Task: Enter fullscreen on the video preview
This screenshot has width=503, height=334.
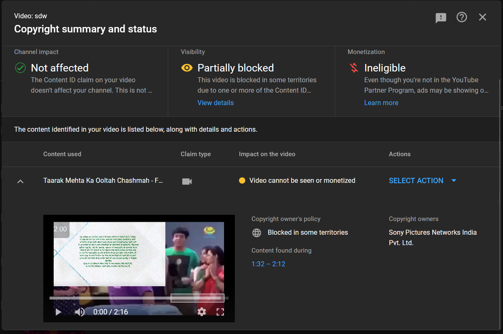Action: tap(220, 312)
